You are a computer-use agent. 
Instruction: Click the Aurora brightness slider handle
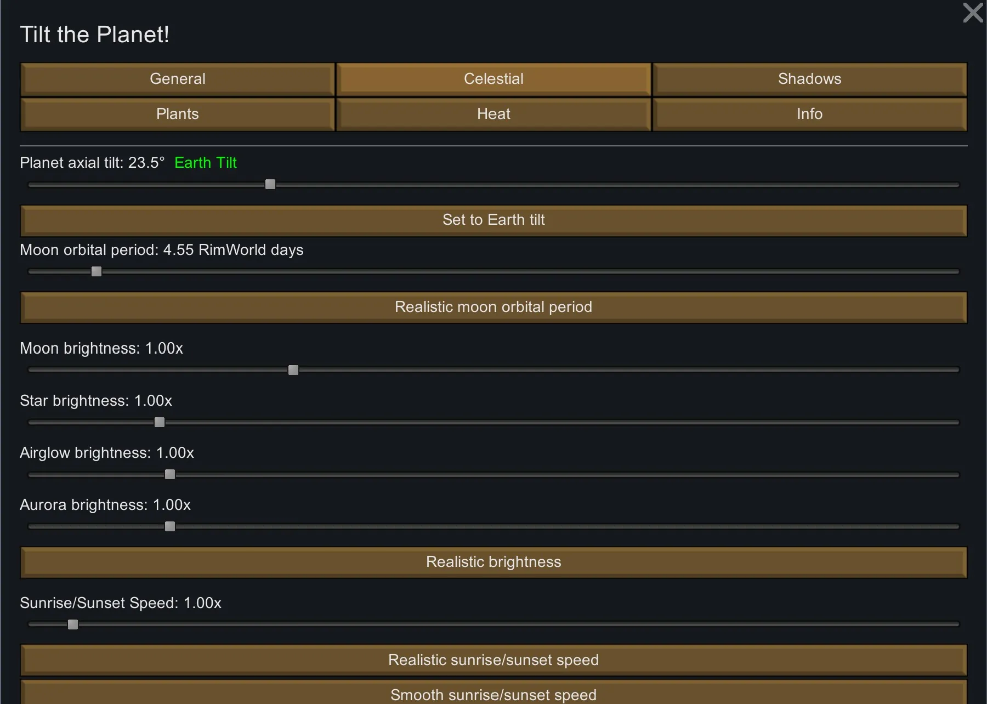click(170, 526)
